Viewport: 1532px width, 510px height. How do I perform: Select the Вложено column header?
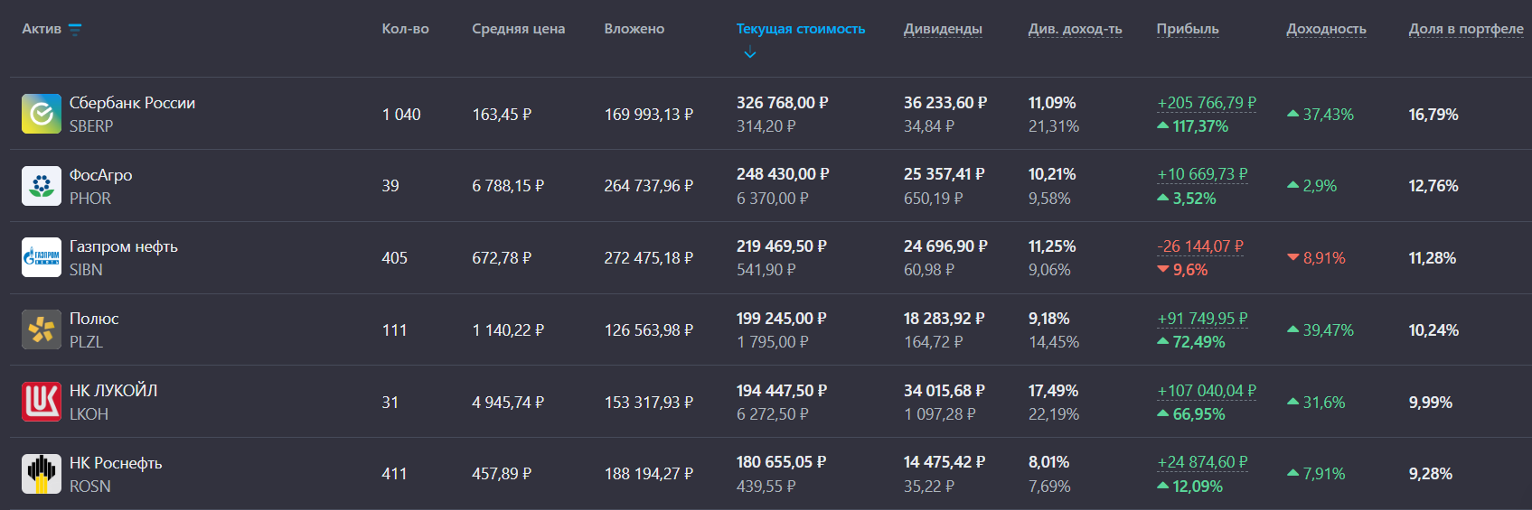coord(634,29)
